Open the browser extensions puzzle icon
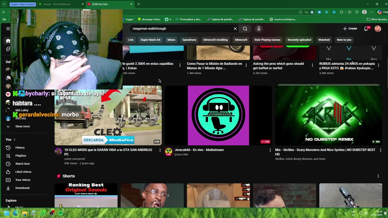 (x=341, y=12)
